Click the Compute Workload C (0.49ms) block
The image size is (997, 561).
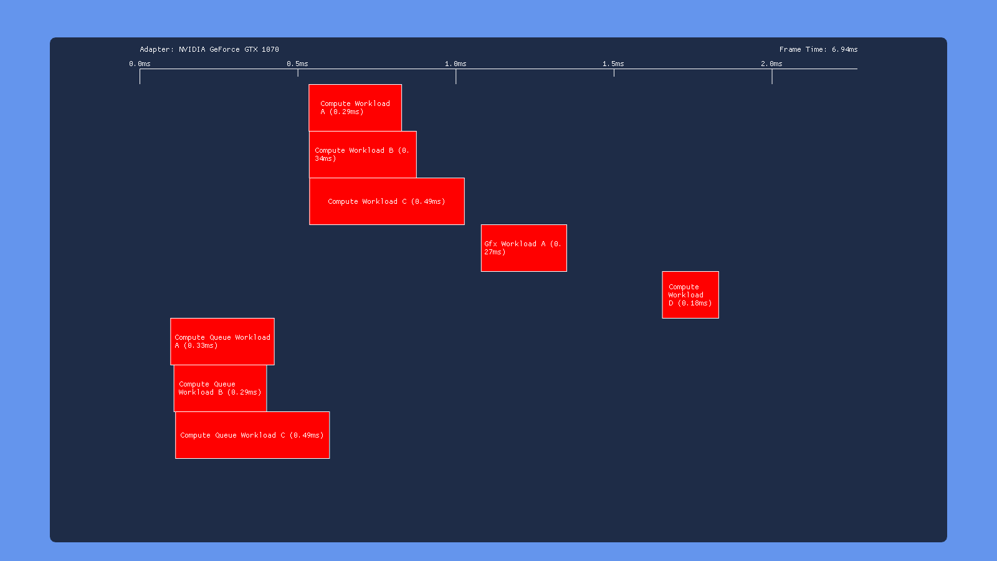point(387,201)
